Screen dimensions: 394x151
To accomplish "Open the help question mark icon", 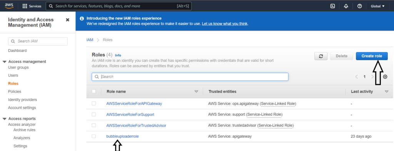I will pyautogui.click(x=360, y=6).
